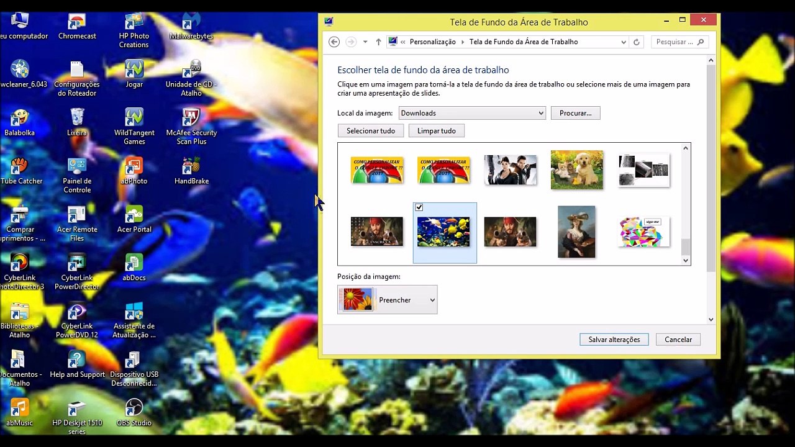Open the Chromecast desktop icon
This screenshot has height=447, width=795.
point(77,26)
